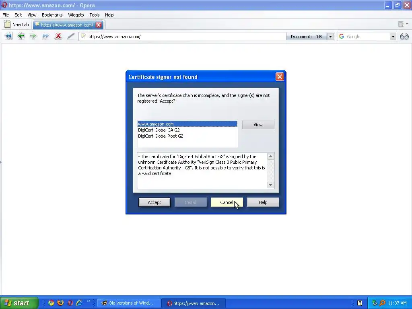Click the View certificate button

tap(258, 125)
